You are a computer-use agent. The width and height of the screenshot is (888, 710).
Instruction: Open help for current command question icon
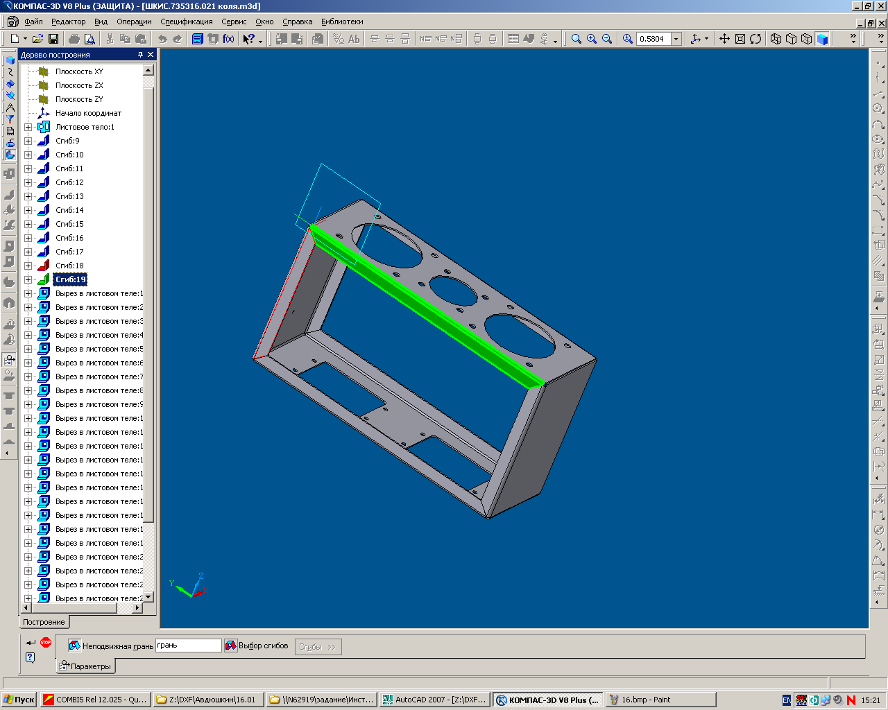pyautogui.click(x=31, y=657)
